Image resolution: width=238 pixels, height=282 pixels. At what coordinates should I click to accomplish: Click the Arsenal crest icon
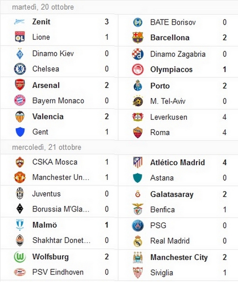pyautogui.click(x=20, y=85)
